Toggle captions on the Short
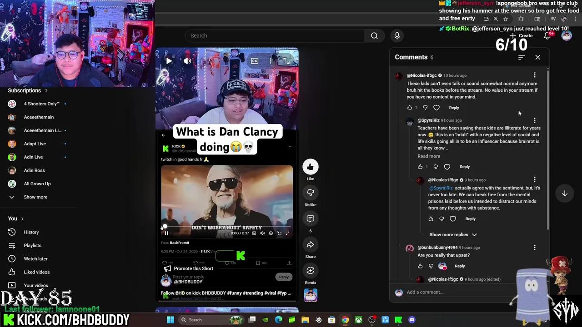The height and width of the screenshot is (327, 582). point(255,61)
